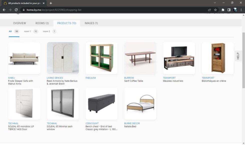The image size is (245, 145).
Task: Reload the shopping-list page
Action: [16, 10]
